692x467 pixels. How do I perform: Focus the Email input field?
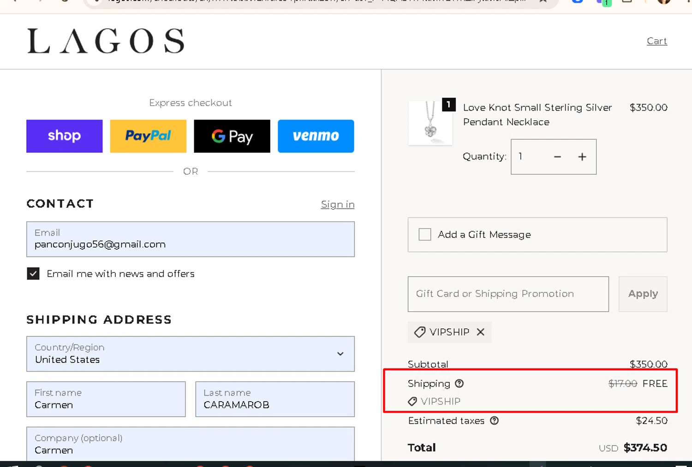pos(191,239)
